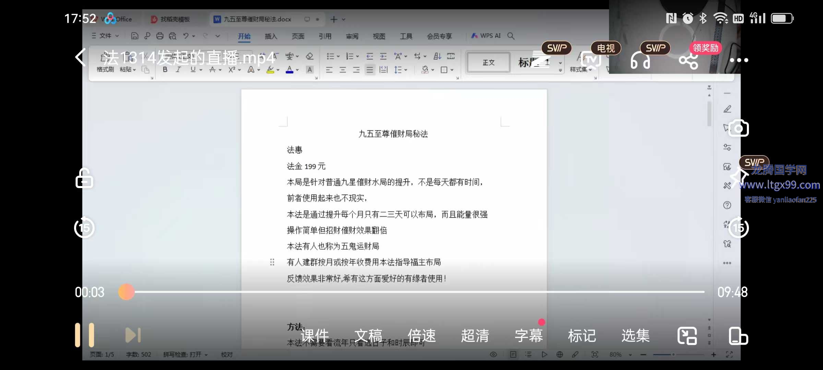The image size is (823, 370).
Task: Change video quality with 超清
Action: 475,335
